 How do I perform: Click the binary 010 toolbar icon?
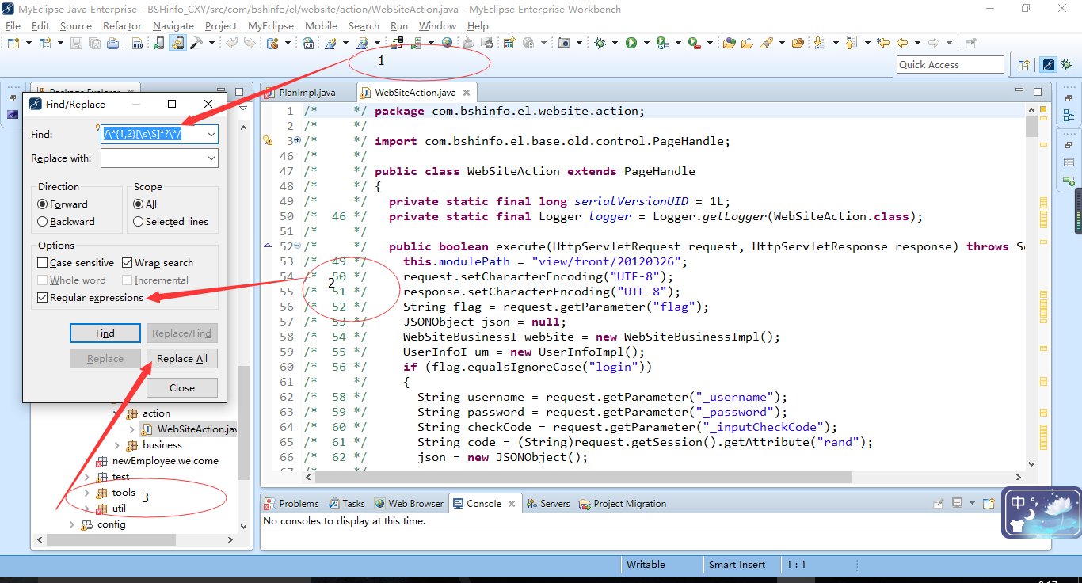pyautogui.click(x=137, y=43)
